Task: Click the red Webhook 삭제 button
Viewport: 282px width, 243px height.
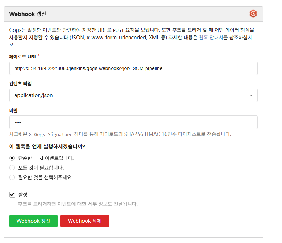Action: [x=85, y=221]
